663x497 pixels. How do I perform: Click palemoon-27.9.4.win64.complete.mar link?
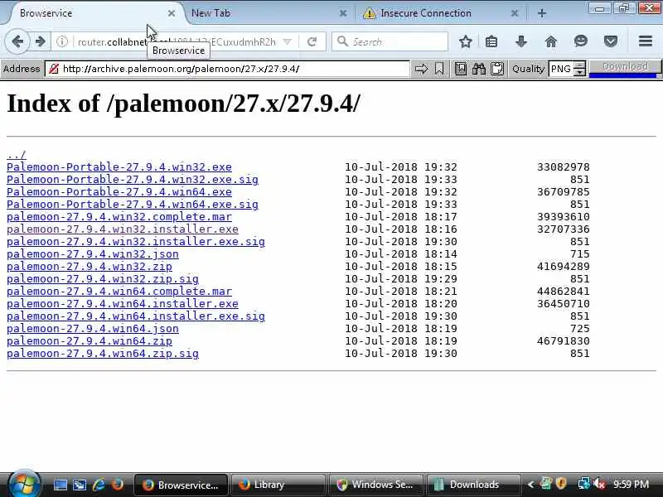[x=119, y=292]
